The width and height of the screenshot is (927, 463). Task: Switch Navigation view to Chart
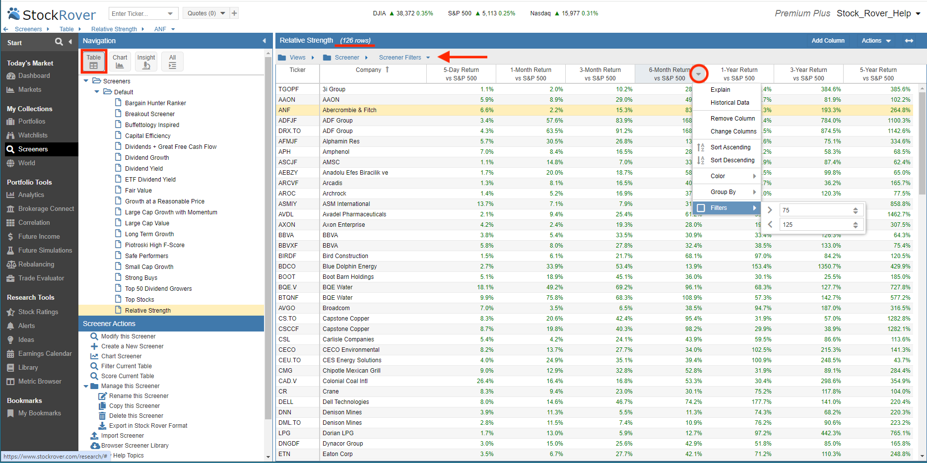coord(120,62)
